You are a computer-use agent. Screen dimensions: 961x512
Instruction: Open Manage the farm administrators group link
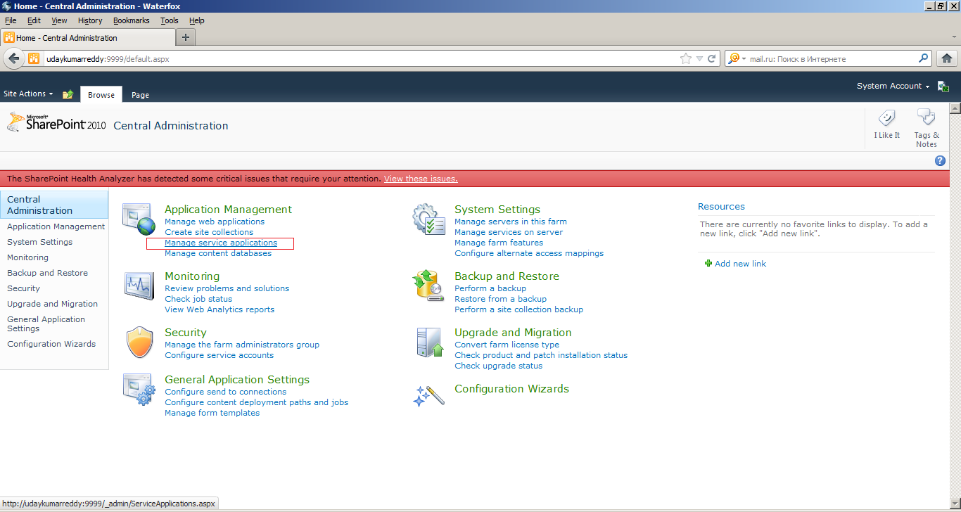pos(242,345)
